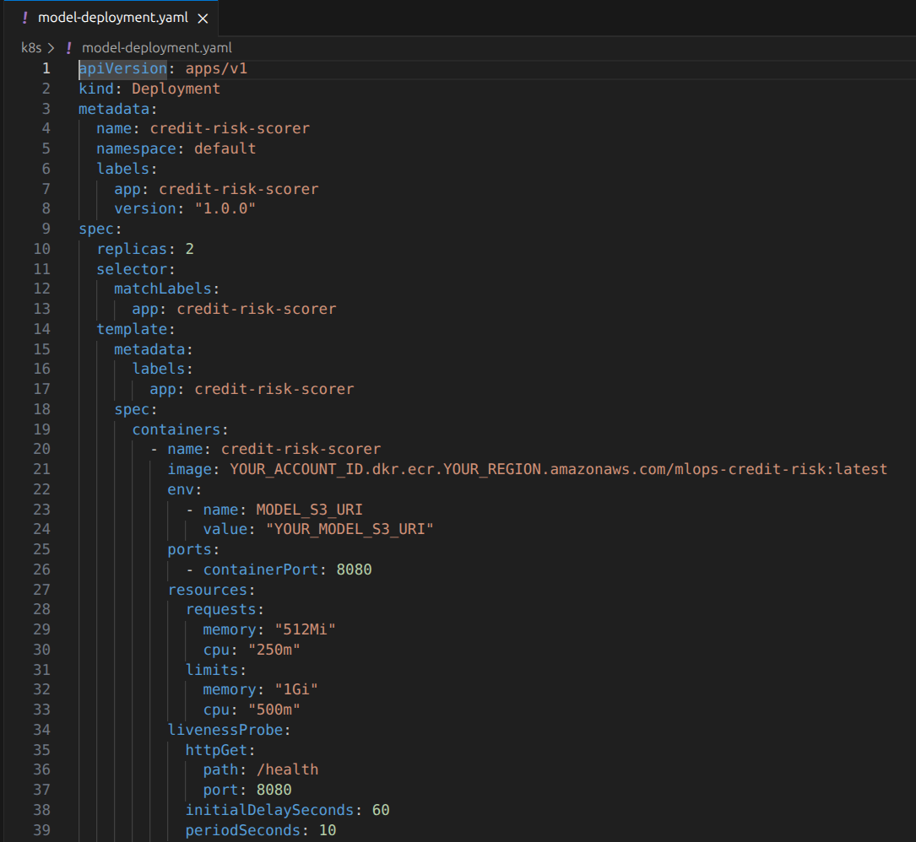Image resolution: width=916 pixels, height=842 pixels.
Task: Click line number 21 in gutter
Action: point(41,469)
